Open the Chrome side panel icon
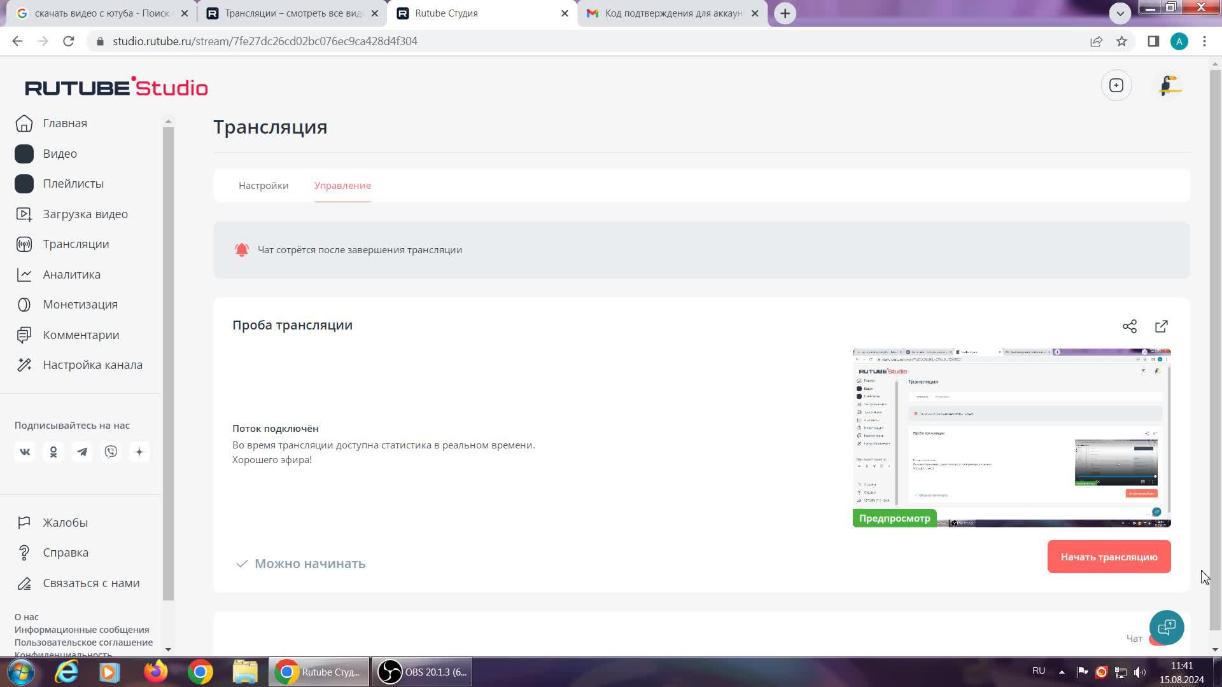Image resolution: width=1222 pixels, height=687 pixels. [x=1153, y=41]
